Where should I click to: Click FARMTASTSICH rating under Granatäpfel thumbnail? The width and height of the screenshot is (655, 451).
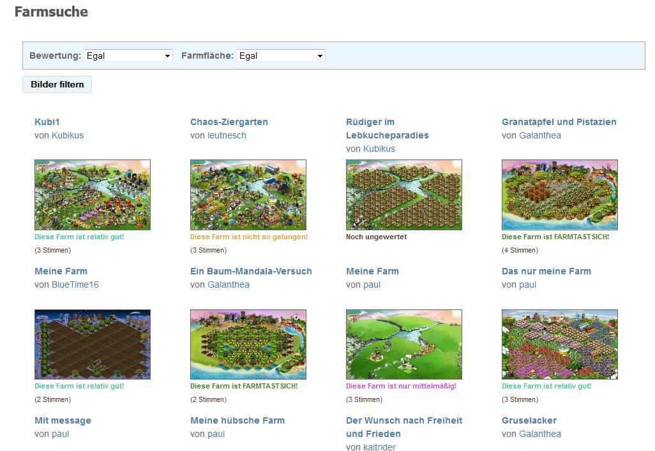pyautogui.click(x=555, y=237)
